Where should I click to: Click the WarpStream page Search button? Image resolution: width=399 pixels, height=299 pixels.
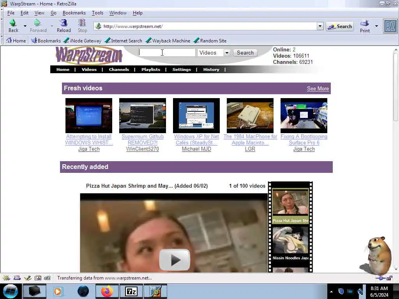point(245,53)
